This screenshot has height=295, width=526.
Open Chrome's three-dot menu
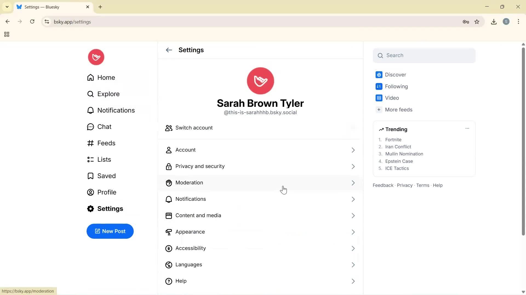click(519, 22)
